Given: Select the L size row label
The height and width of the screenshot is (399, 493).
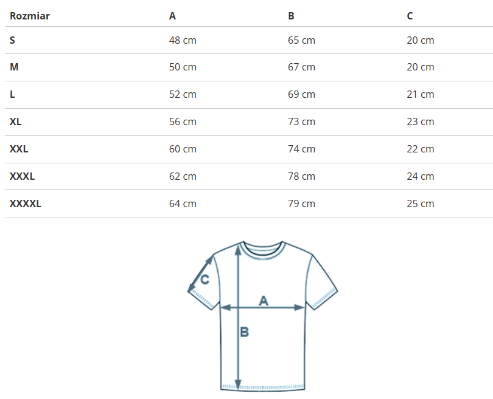Looking at the screenshot, I should pyautogui.click(x=13, y=94).
